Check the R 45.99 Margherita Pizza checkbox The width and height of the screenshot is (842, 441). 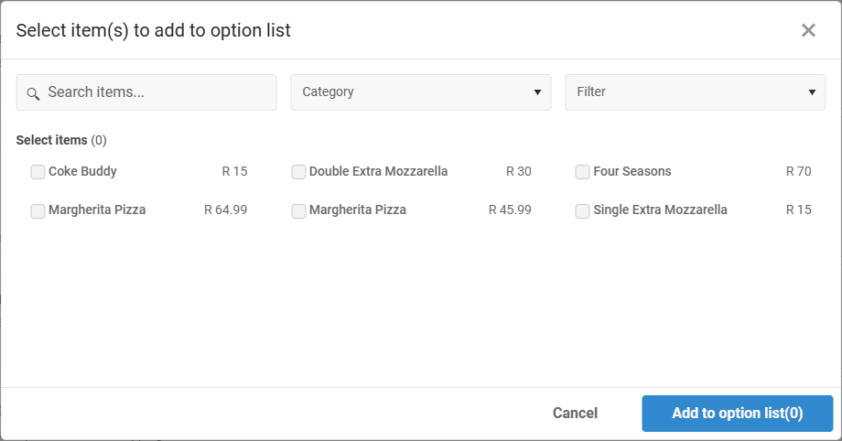point(298,210)
